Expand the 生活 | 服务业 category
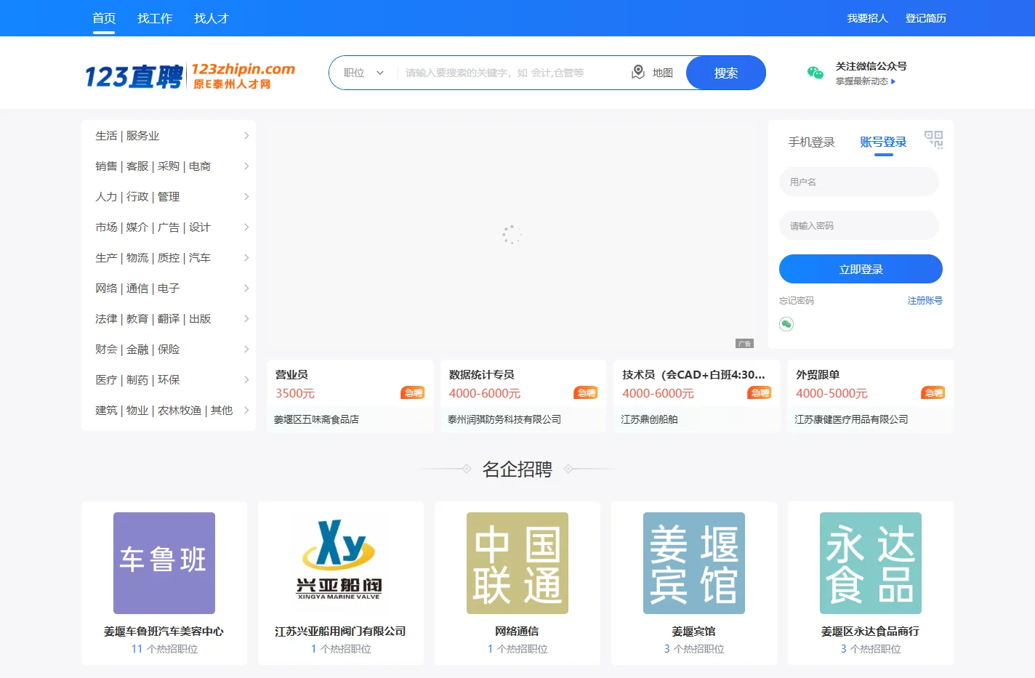1035x678 pixels. click(x=169, y=136)
